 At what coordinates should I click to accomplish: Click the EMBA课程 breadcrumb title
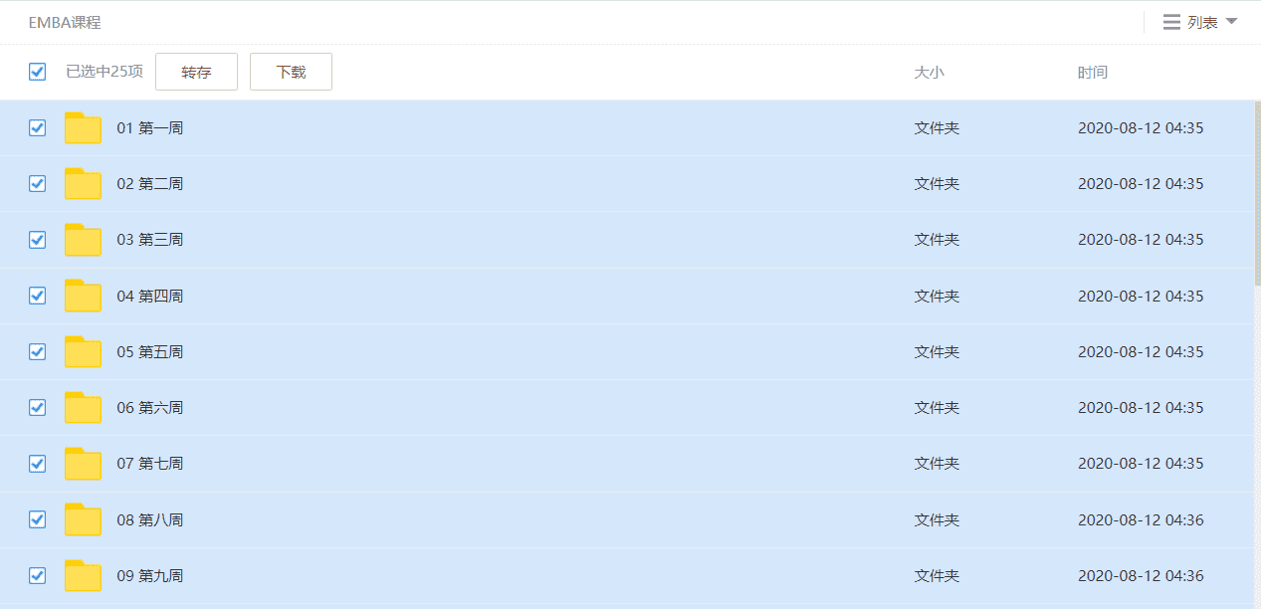pos(65,22)
